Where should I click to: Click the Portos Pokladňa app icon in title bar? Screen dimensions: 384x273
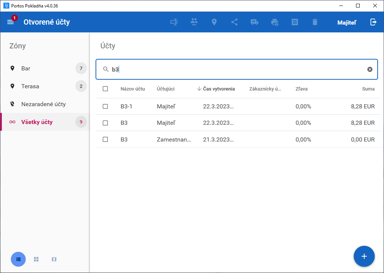coord(6,6)
